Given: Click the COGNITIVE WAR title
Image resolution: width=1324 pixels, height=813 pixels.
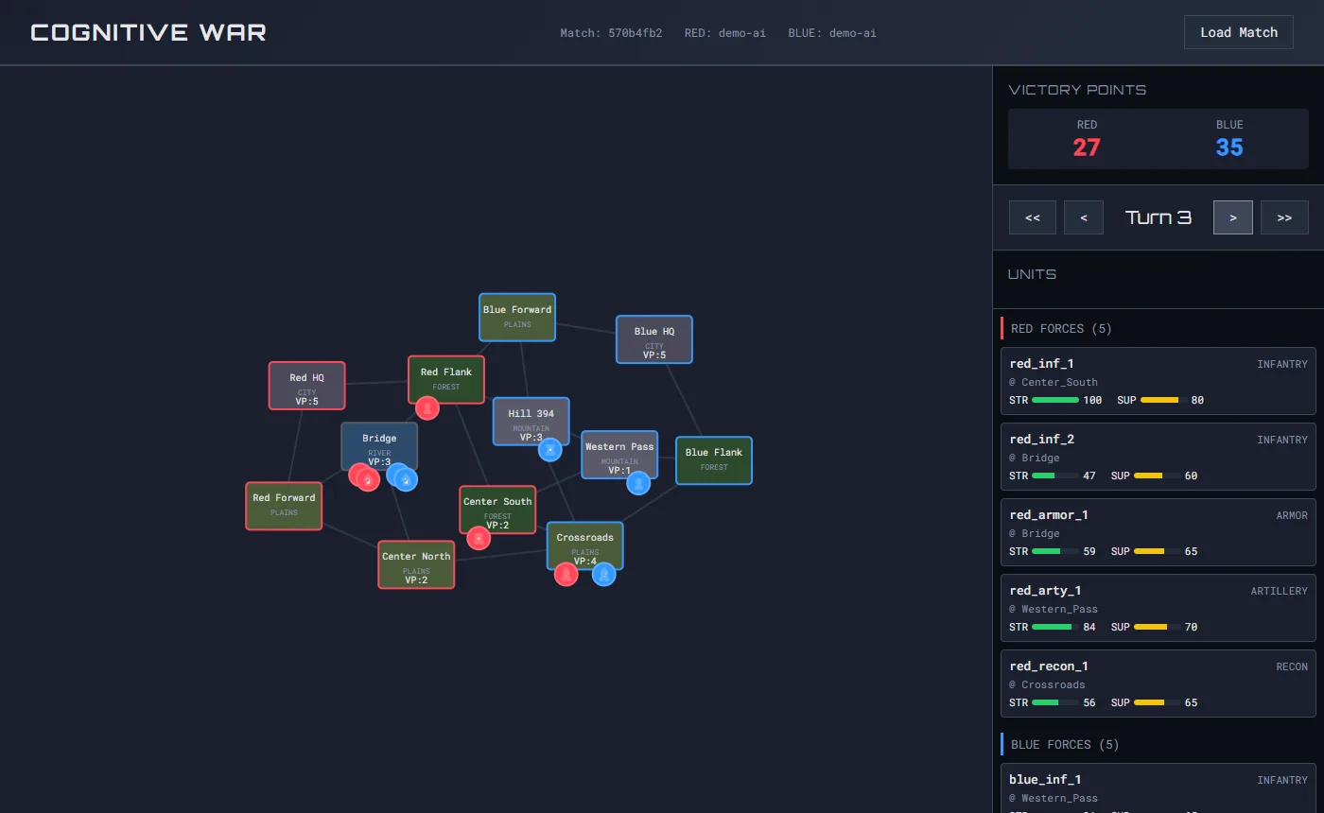Looking at the screenshot, I should click(x=148, y=33).
